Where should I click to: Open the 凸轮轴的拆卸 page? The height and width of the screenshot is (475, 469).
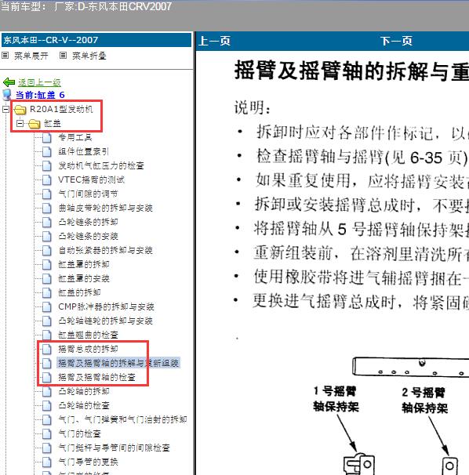(84, 391)
